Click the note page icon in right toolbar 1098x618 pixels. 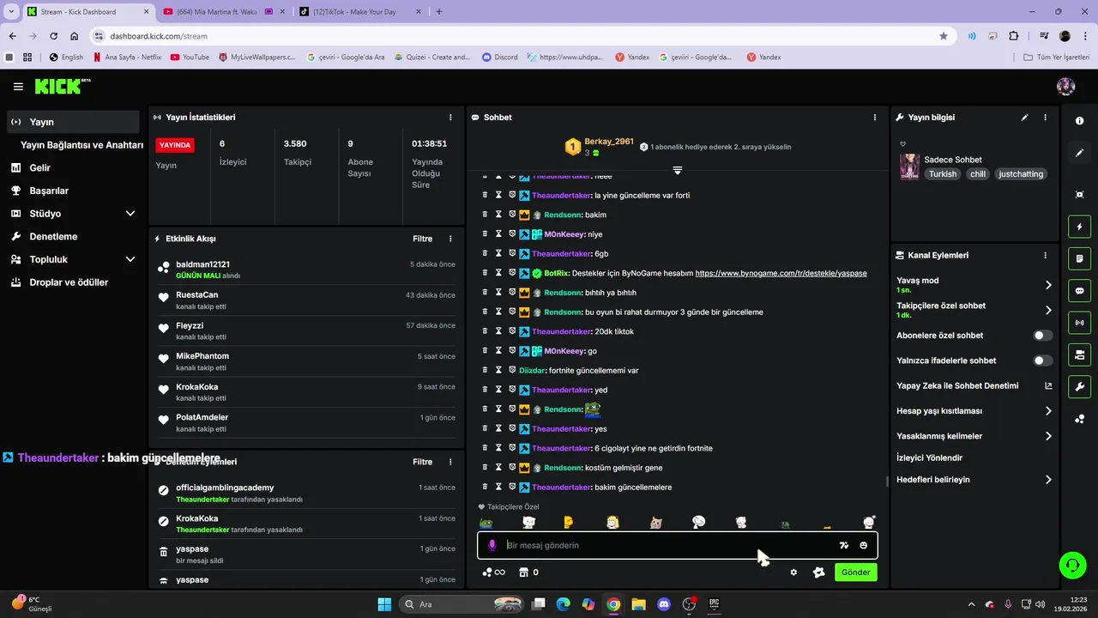tap(1079, 259)
